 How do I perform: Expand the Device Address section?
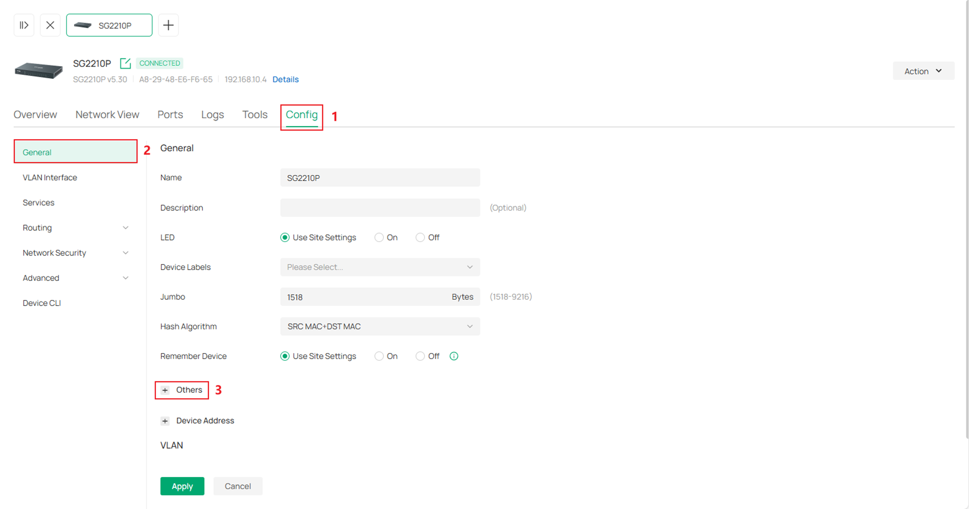[x=165, y=421]
